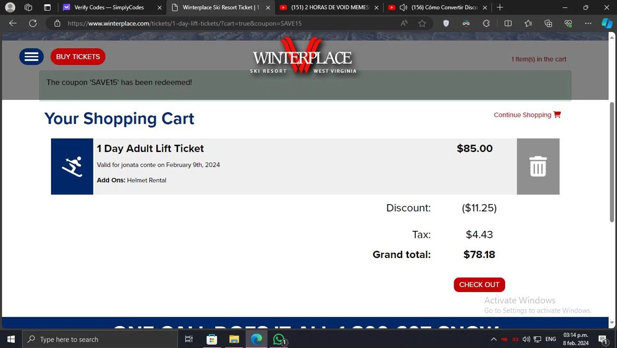The height and width of the screenshot is (348, 617).
Task: Mute the audio-playing YouTube tab
Action: click(404, 7)
